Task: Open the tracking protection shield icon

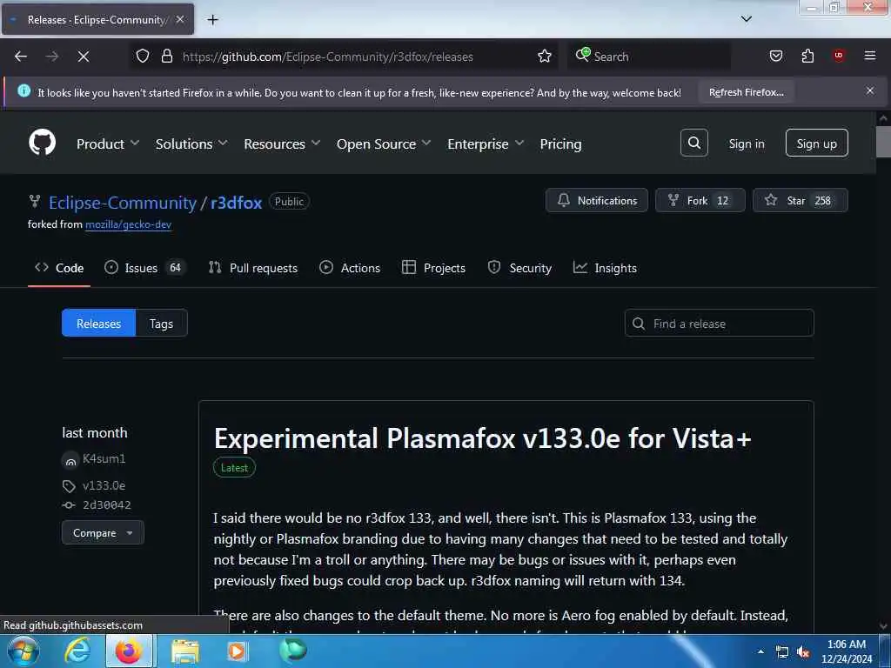Action: pos(143,57)
